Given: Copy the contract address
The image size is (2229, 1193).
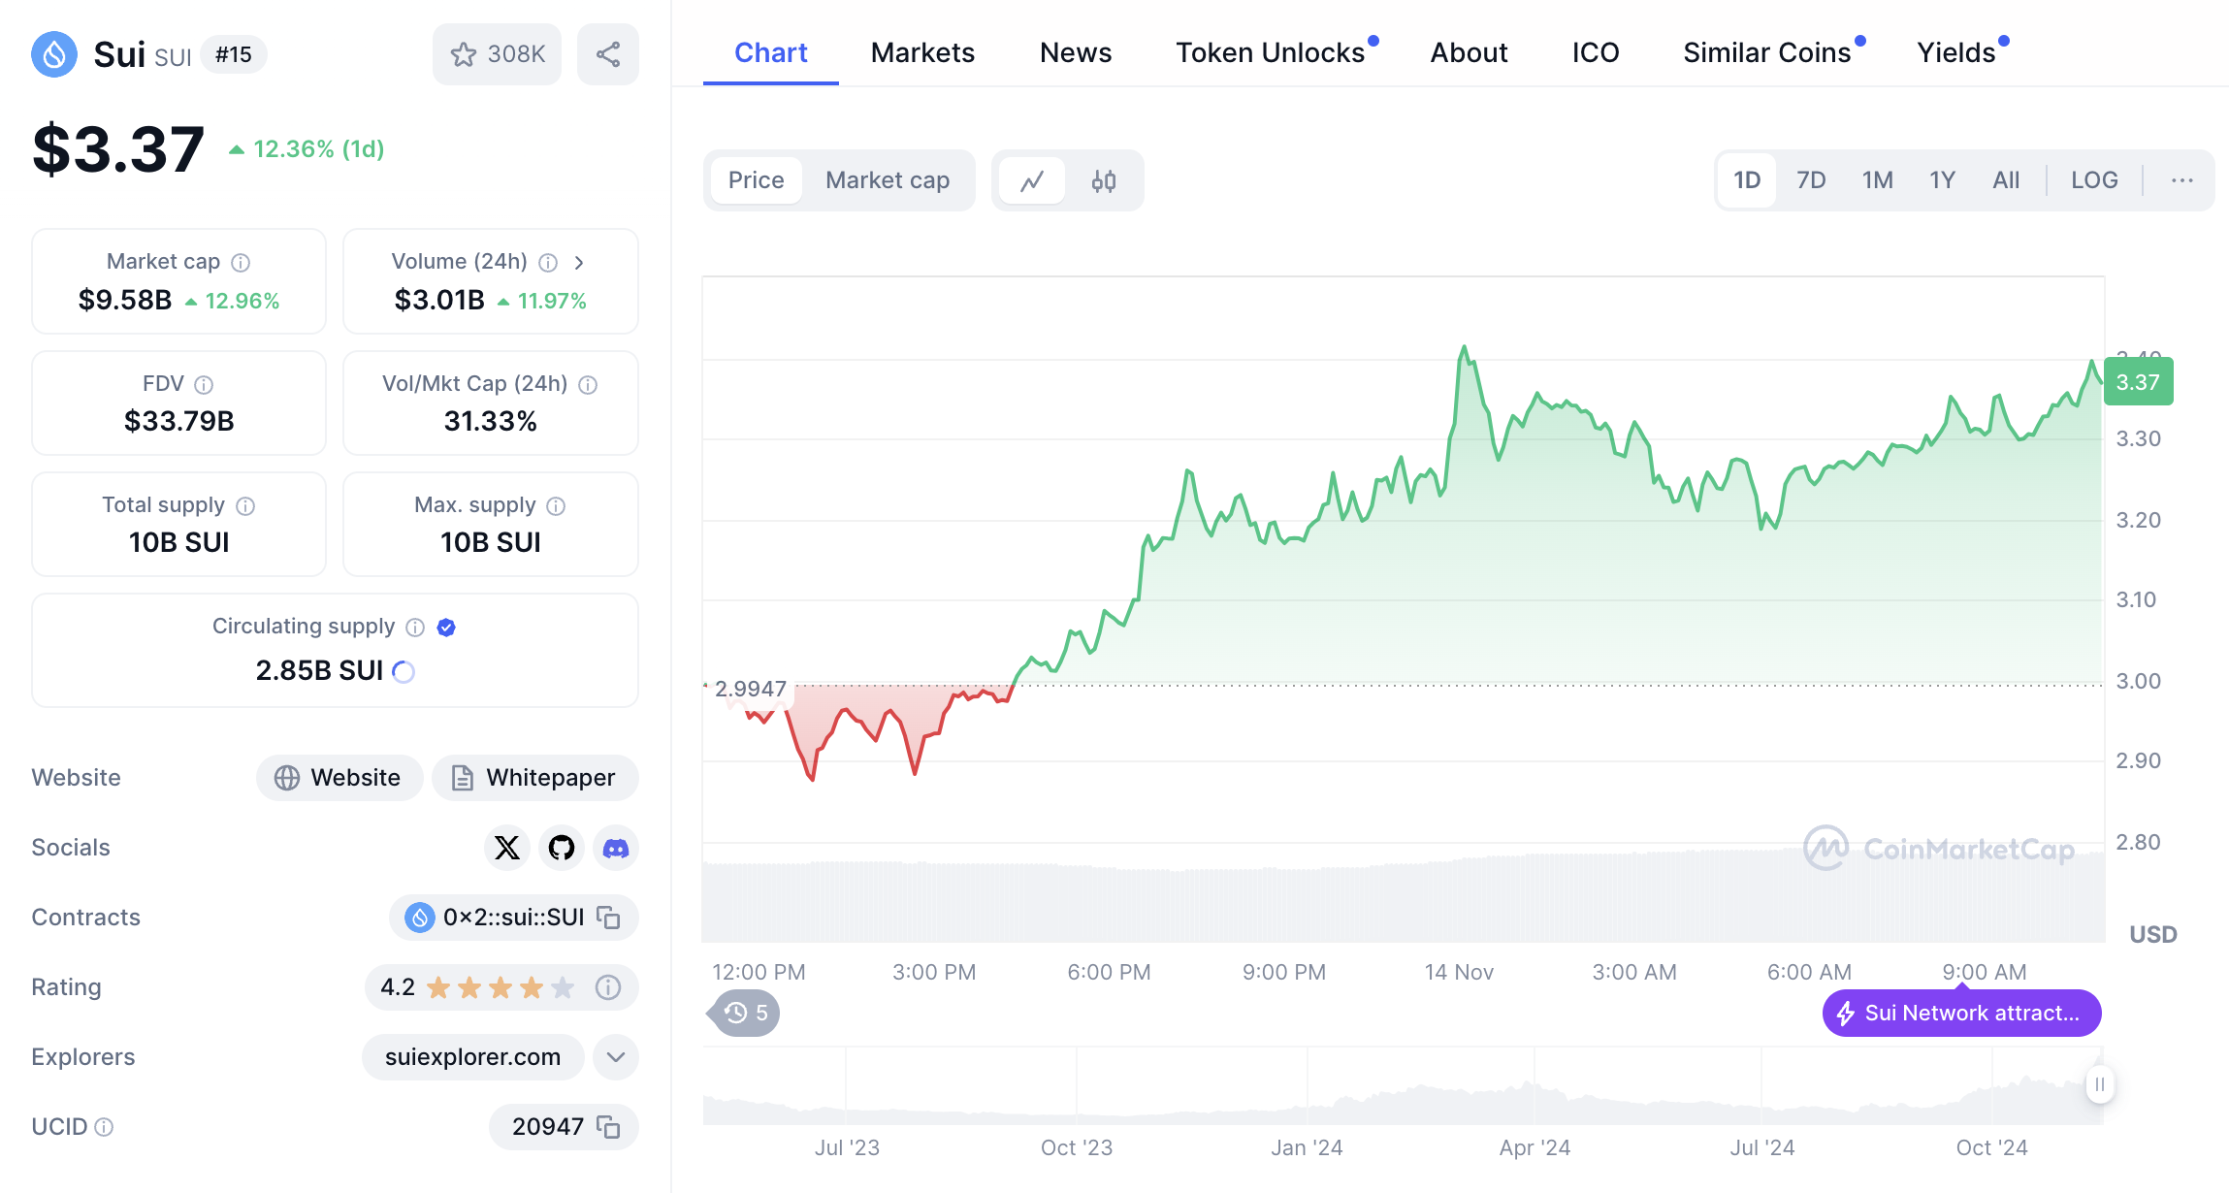Looking at the screenshot, I should tap(608, 918).
